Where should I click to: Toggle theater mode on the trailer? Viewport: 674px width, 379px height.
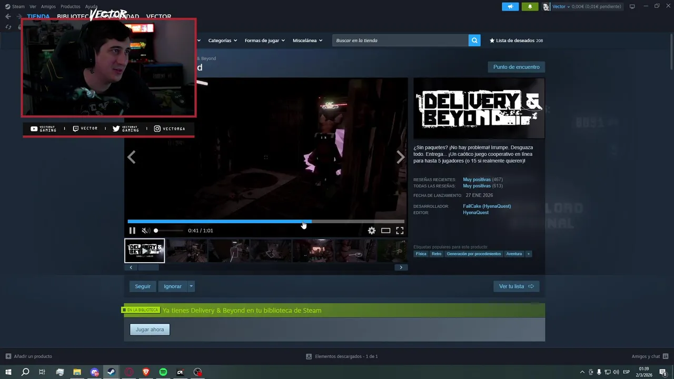pyautogui.click(x=386, y=231)
